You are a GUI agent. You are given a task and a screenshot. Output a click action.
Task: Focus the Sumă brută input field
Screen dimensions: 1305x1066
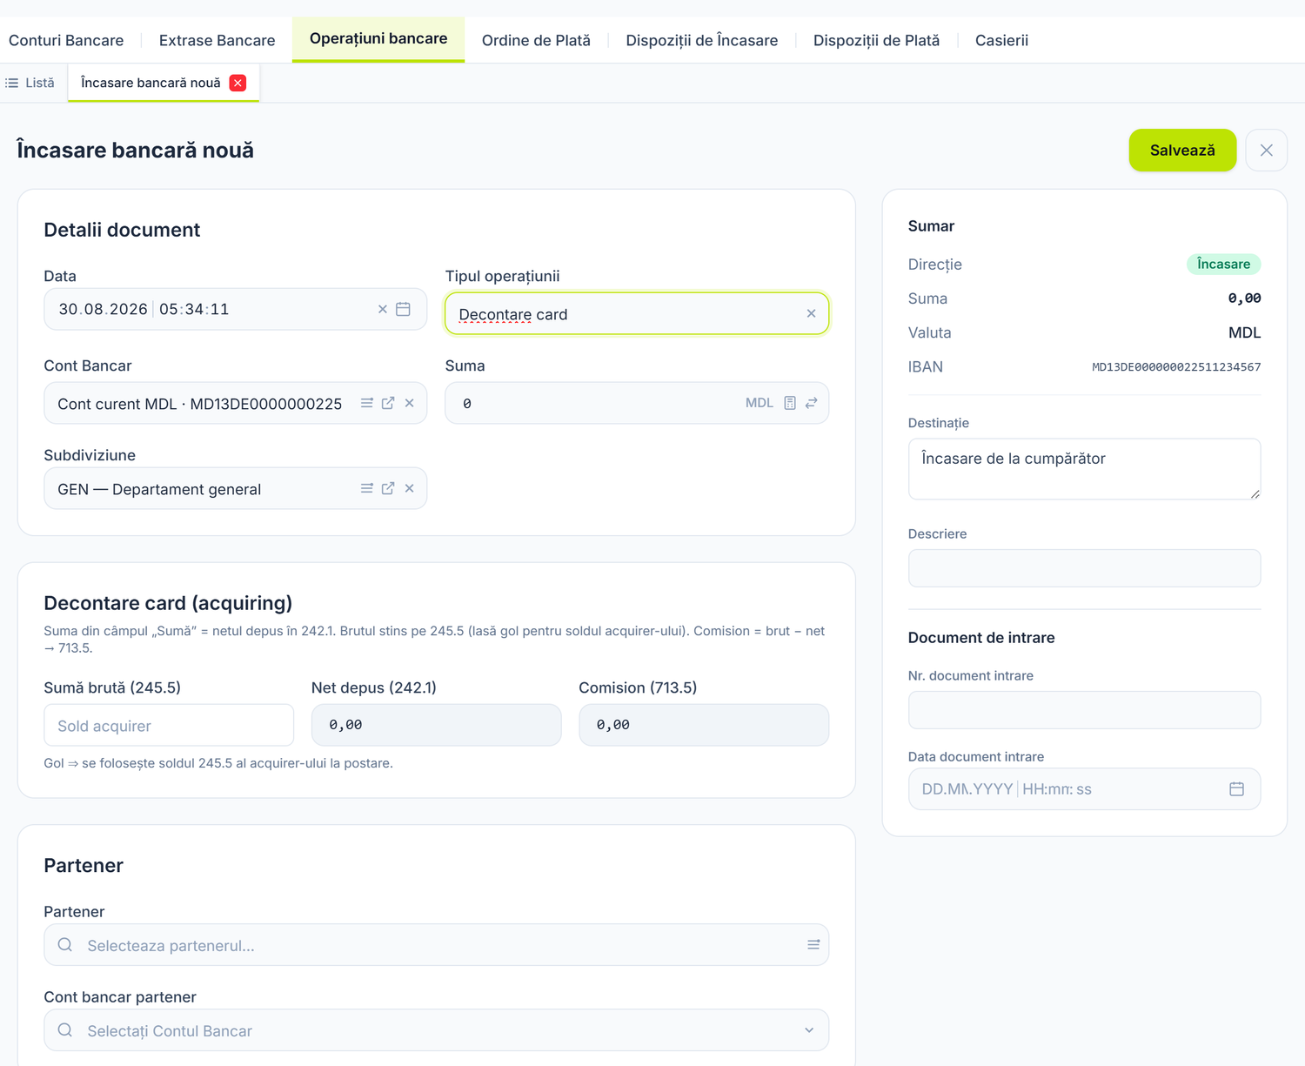tap(169, 725)
